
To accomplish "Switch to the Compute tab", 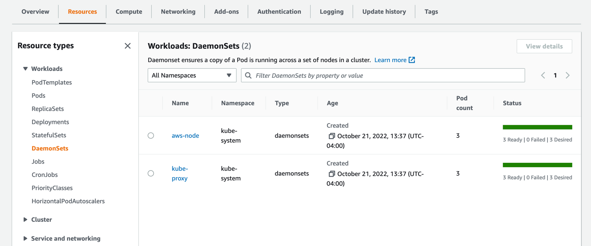I will click(128, 11).
